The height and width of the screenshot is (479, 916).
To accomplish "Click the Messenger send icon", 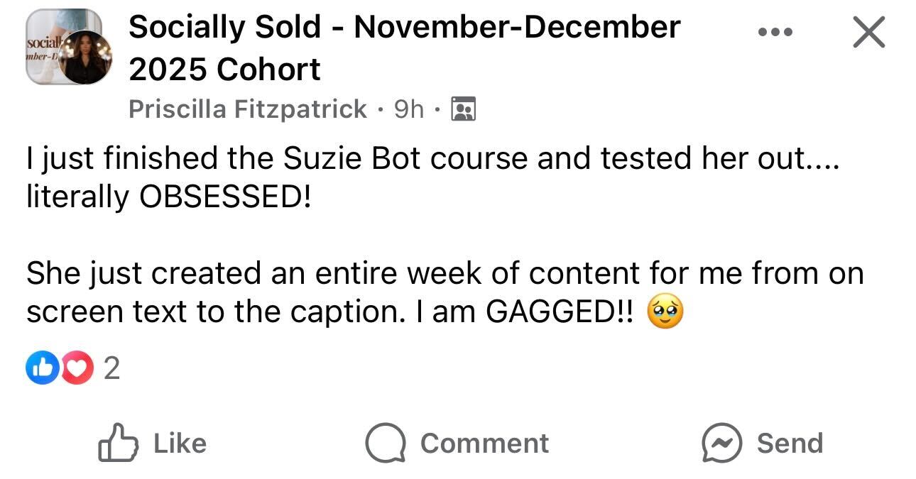I will pyautogui.click(x=722, y=443).
